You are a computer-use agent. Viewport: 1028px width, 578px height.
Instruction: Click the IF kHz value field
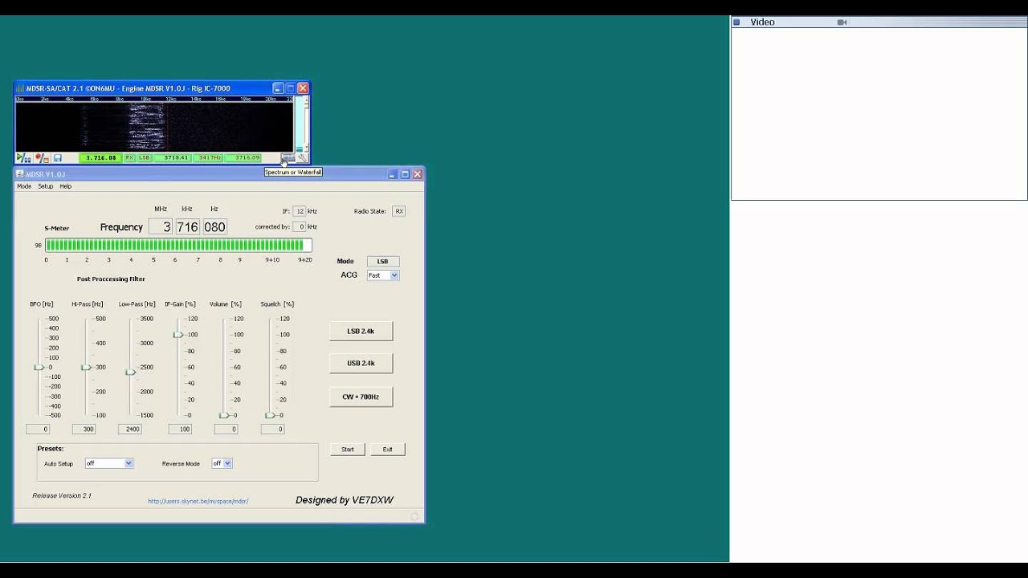click(300, 211)
